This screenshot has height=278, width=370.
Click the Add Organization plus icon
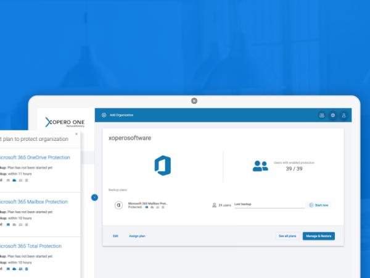pos(104,115)
